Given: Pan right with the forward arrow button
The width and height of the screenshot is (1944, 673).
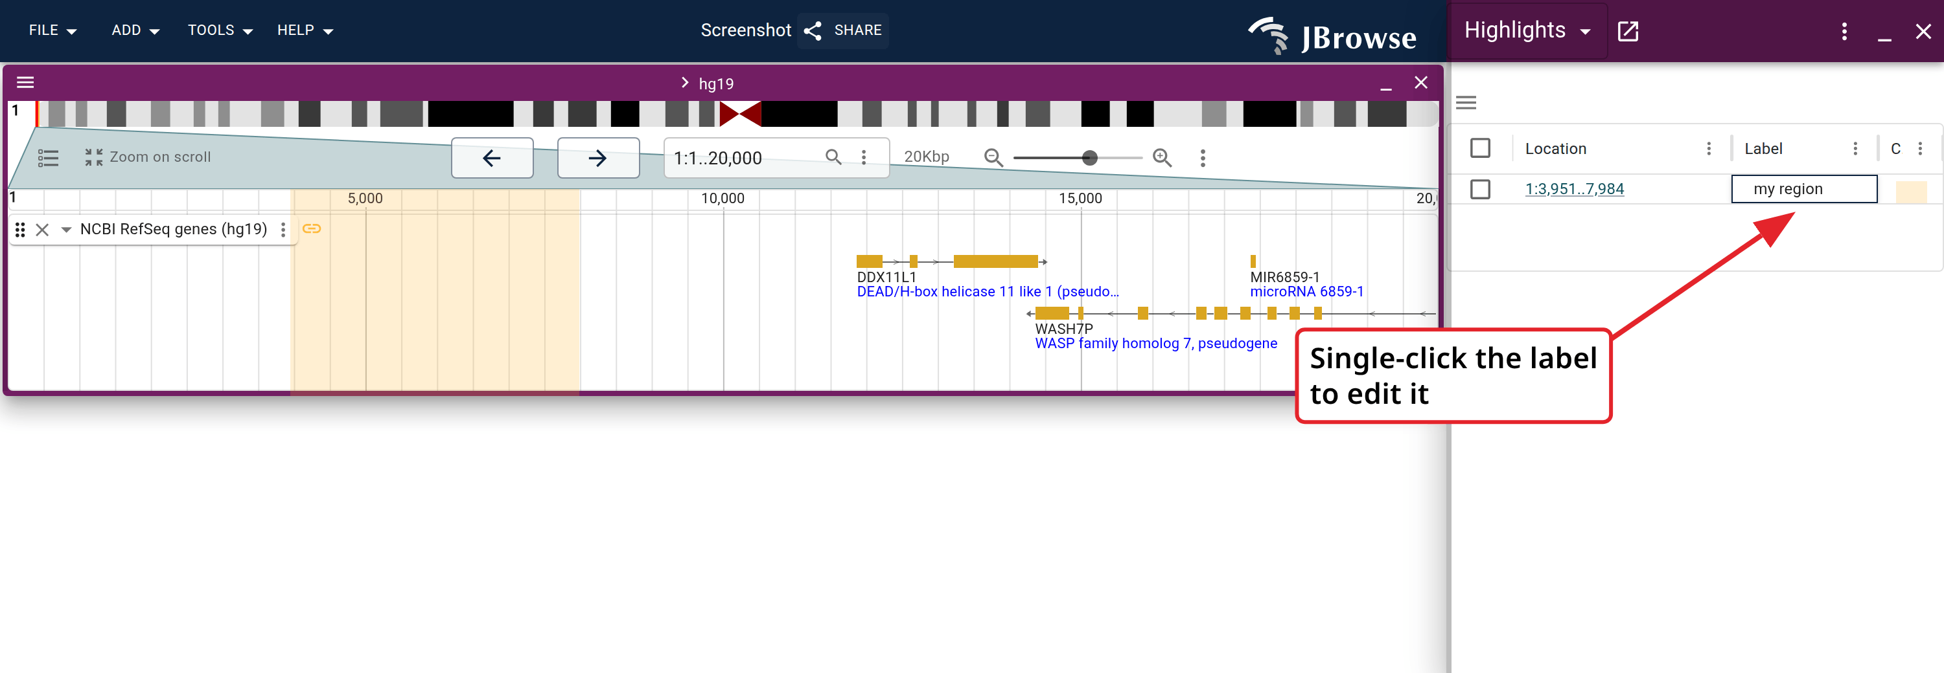Looking at the screenshot, I should (597, 157).
